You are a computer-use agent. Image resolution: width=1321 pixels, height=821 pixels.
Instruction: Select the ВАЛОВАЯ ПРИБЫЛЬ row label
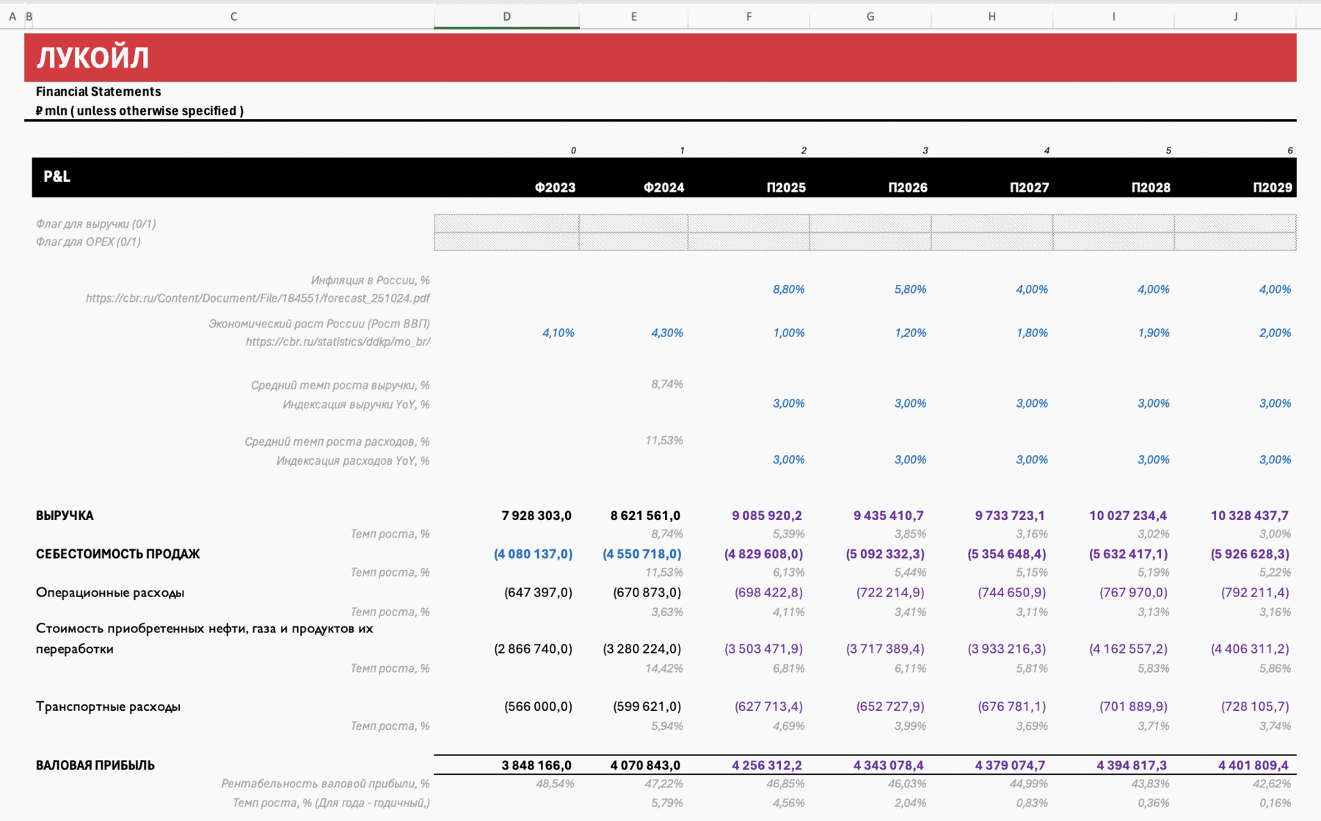(x=95, y=765)
